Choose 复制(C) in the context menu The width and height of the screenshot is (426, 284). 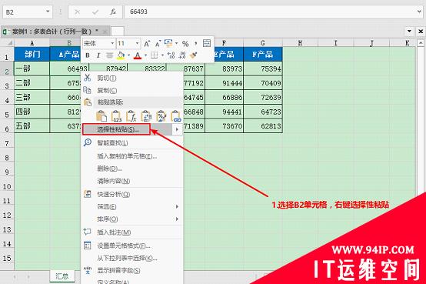pos(107,90)
